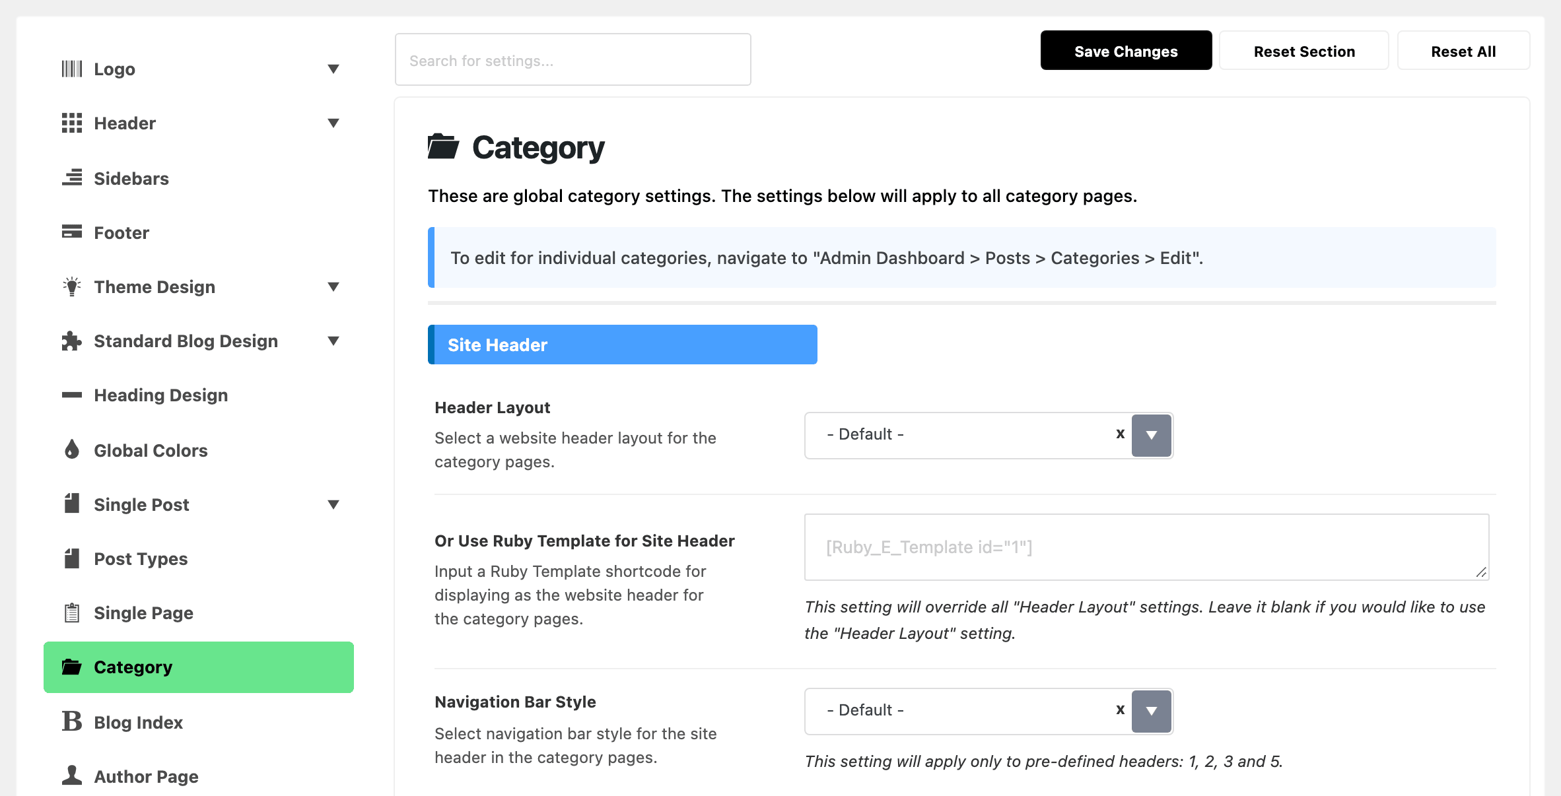Go to Theme Design settings
Image resolution: width=1561 pixels, height=796 pixels.
(x=199, y=286)
